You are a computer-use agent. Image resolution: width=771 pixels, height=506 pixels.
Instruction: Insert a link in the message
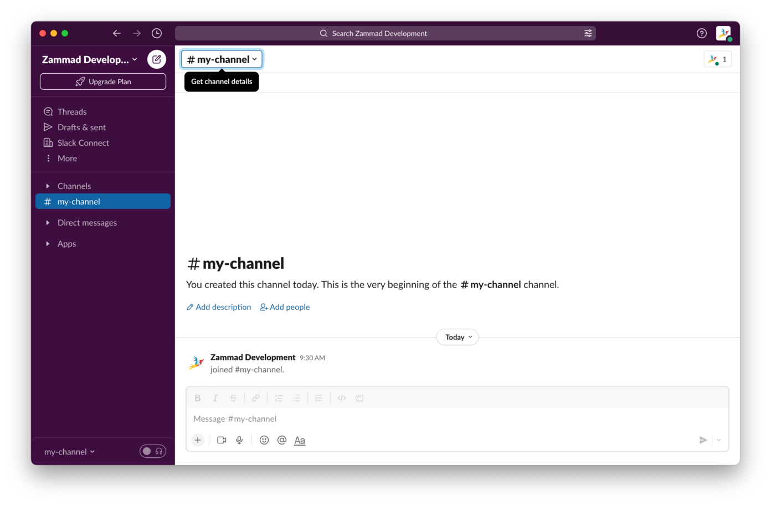256,398
